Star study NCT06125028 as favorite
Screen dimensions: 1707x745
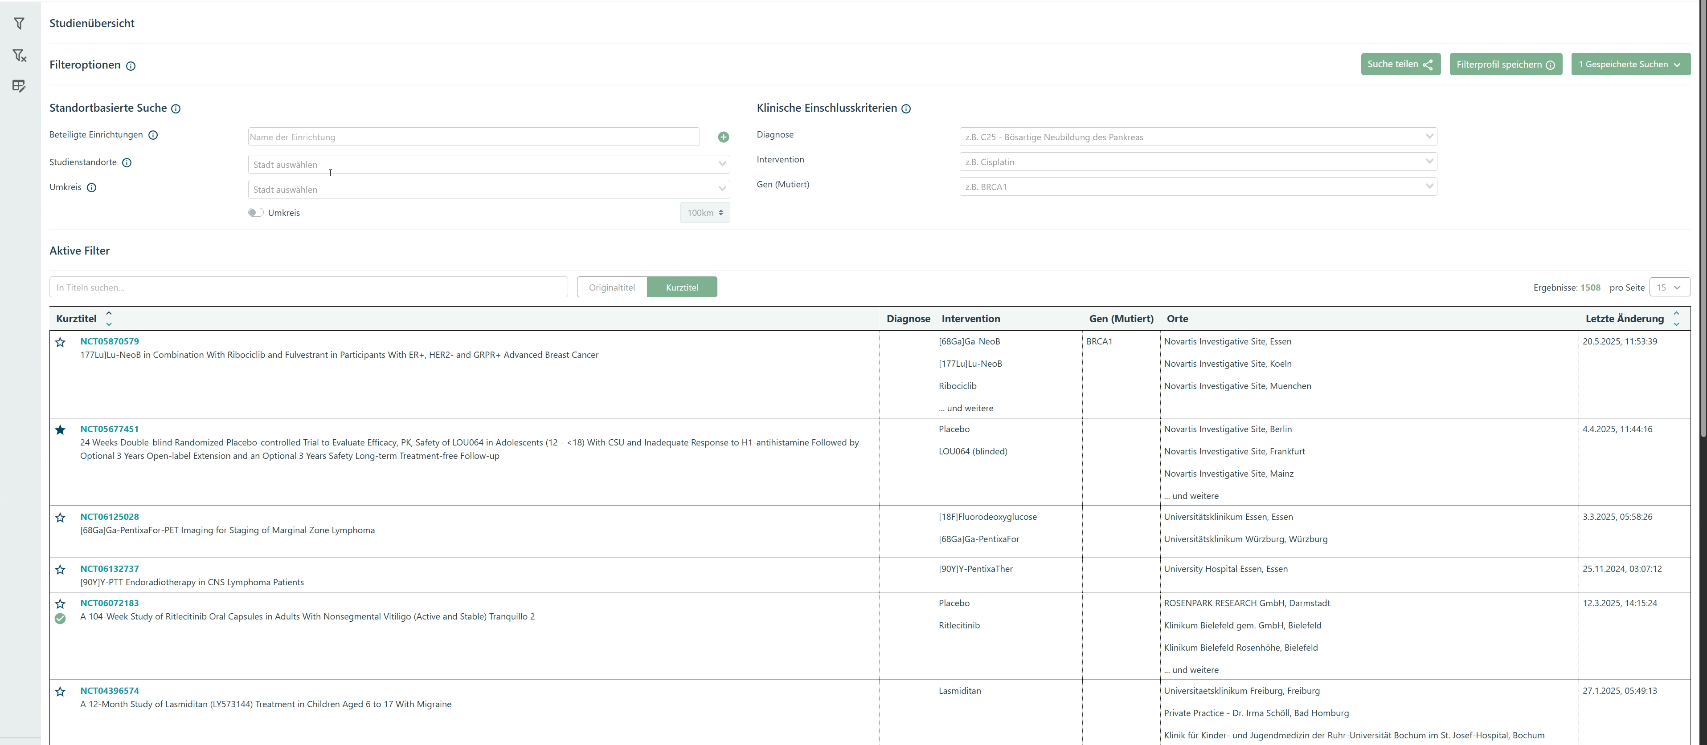[60, 518]
